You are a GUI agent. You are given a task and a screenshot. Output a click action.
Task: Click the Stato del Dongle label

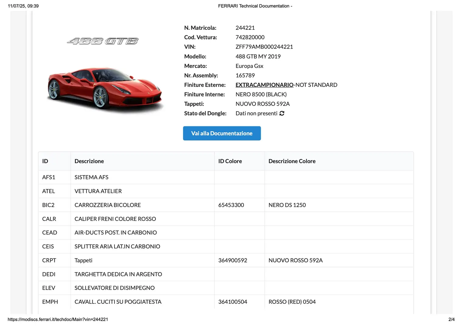[205, 113]
